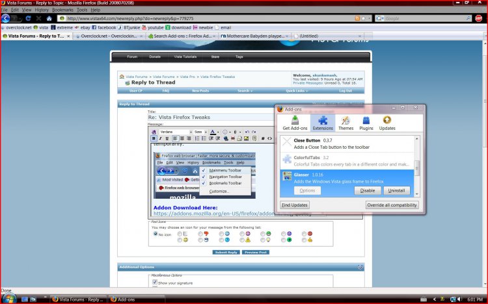Wrap selection in code tags # icon
The height and width of the screenshot is (304, 488).
coord(263,138)
